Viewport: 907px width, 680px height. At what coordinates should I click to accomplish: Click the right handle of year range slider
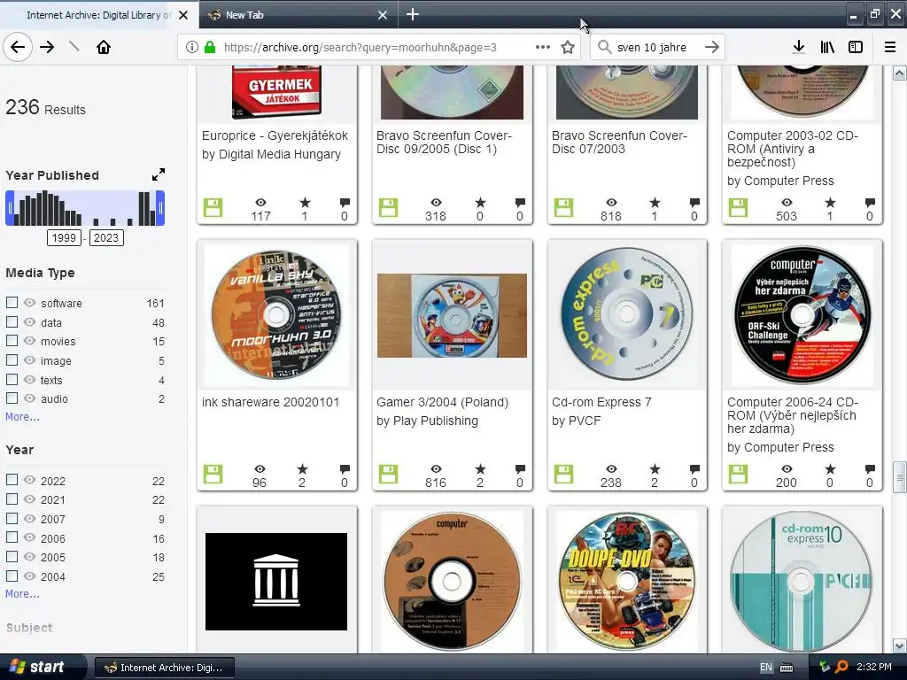tap(160, 208)
